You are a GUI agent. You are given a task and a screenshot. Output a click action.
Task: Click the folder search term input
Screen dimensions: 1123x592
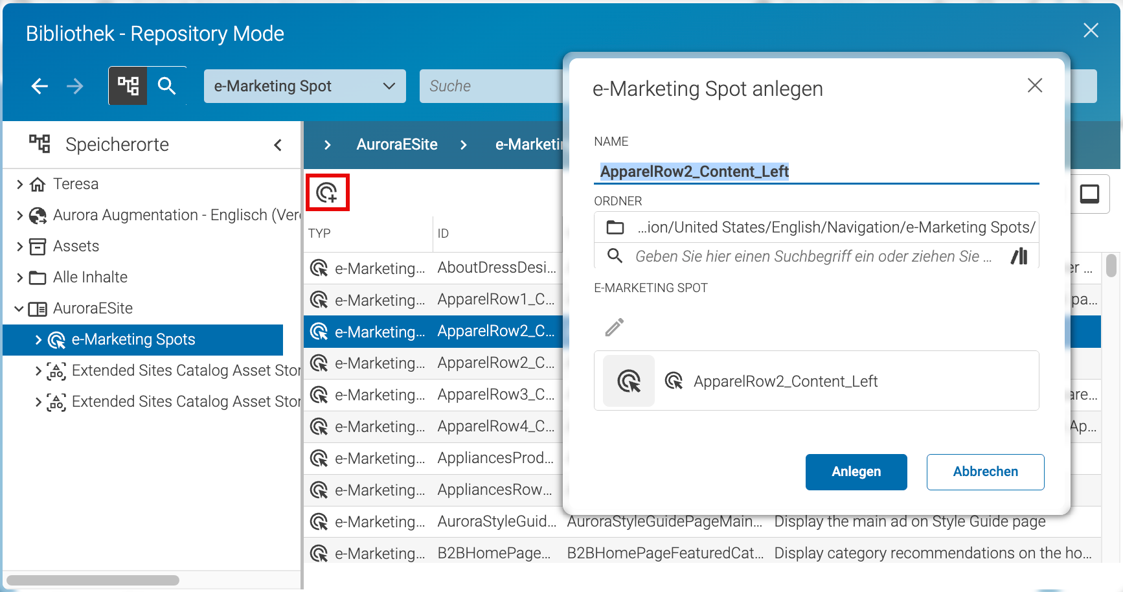pos(813,256)
